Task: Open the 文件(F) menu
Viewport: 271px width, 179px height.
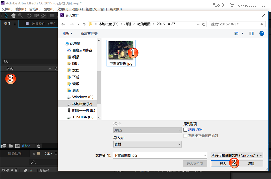Action: 7,9
